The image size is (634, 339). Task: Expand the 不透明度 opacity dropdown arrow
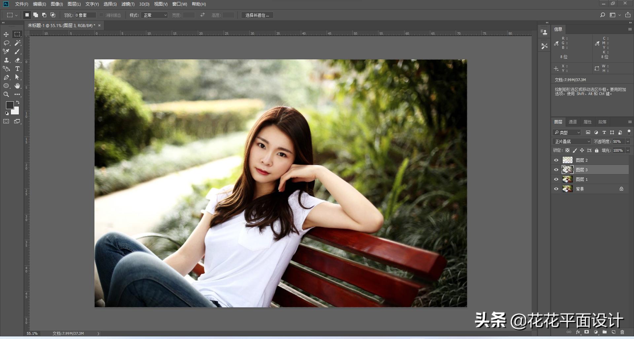coord(628,141)
